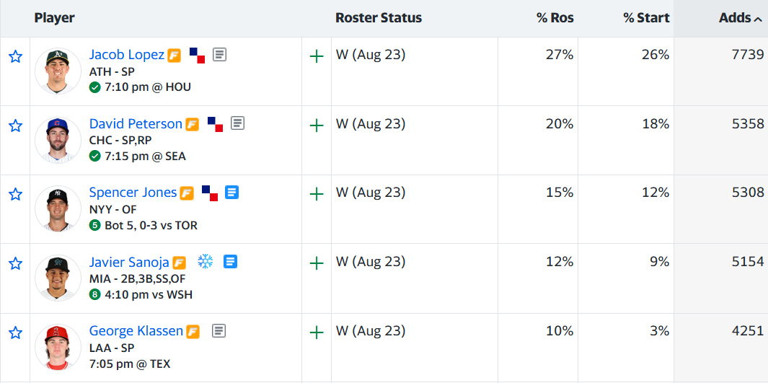Screen dimensions: 768x383
Task: Sort table by % Ros column
Action: point(555,19)
